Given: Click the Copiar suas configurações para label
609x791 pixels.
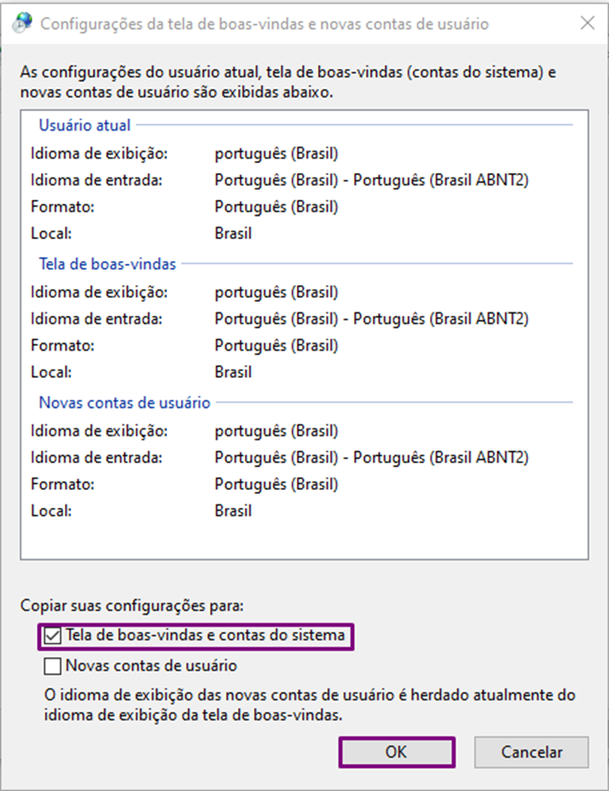Looking at the screenshot, I should (132, 606).
